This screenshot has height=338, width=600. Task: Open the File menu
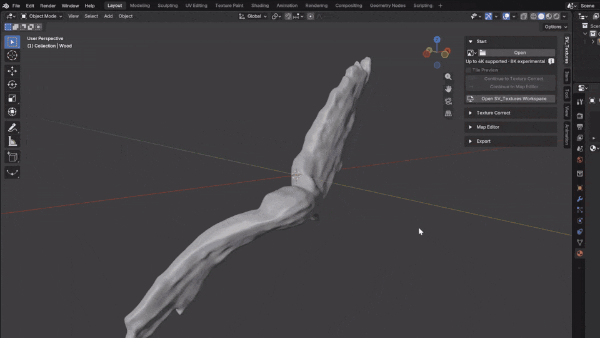click(x=16, y=6)
